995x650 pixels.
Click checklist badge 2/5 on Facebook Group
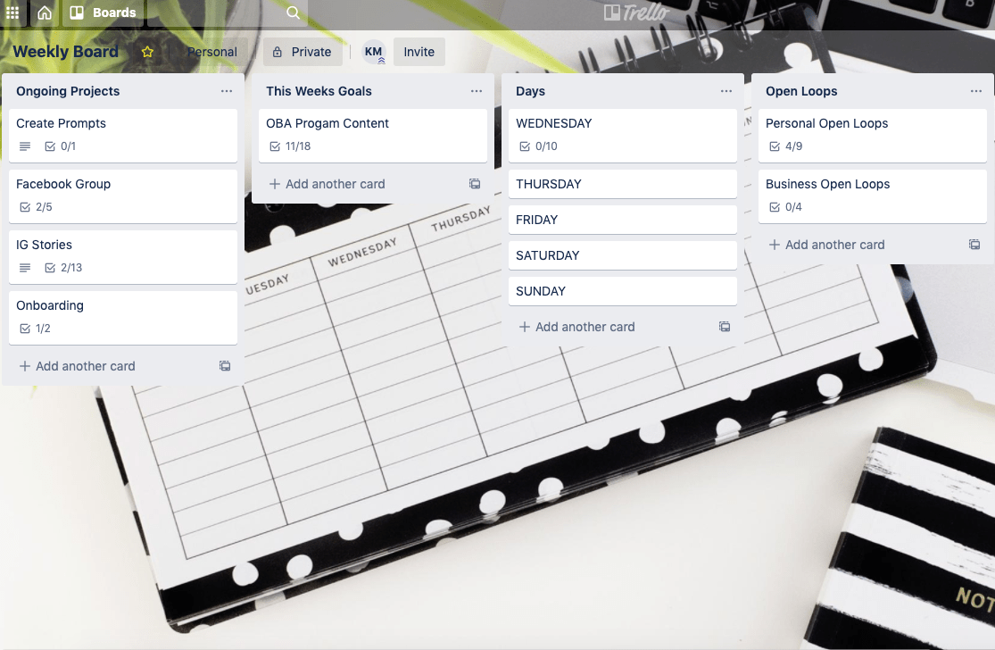coord(36,207)
